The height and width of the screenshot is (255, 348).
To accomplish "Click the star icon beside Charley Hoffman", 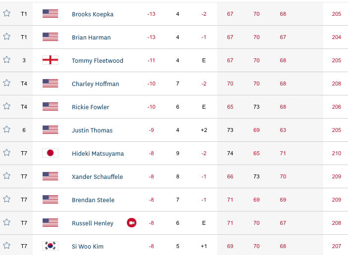I will pyautogui.click(x=6, y=83).
